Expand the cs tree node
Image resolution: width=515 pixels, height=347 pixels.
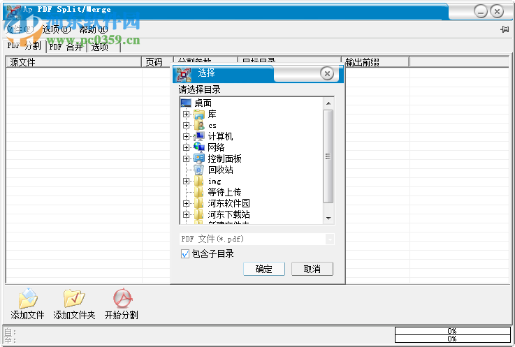[x=187, y=126]
